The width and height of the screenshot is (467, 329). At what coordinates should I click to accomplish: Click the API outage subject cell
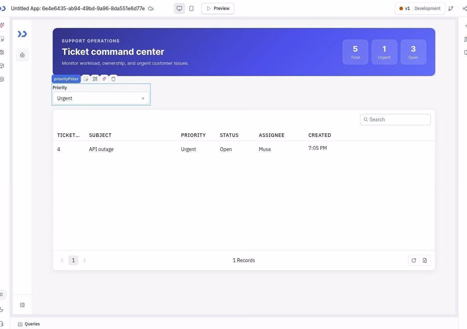pyautogui.click(x=101, y=149)
